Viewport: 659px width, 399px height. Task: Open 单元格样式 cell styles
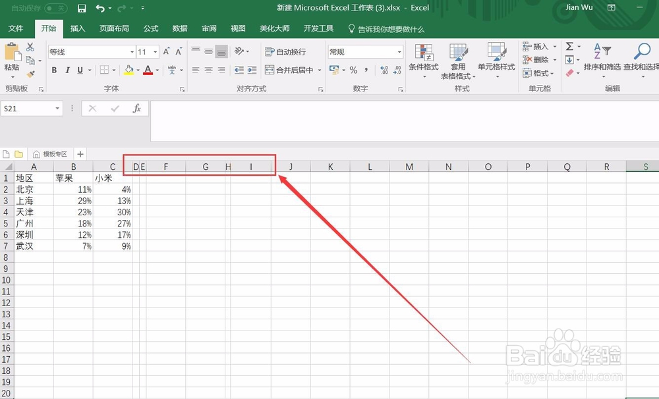pyautogui.click(x=496, y=61)
